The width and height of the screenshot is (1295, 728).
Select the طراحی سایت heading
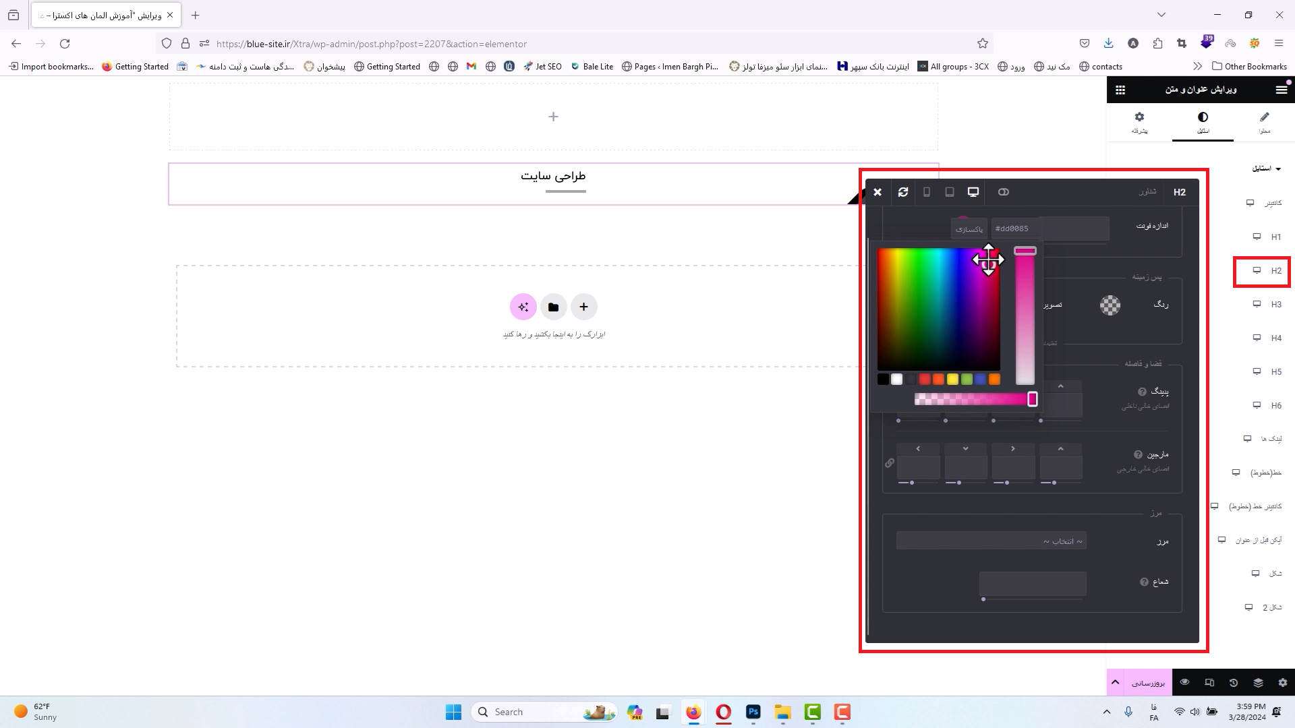(553, 176)
